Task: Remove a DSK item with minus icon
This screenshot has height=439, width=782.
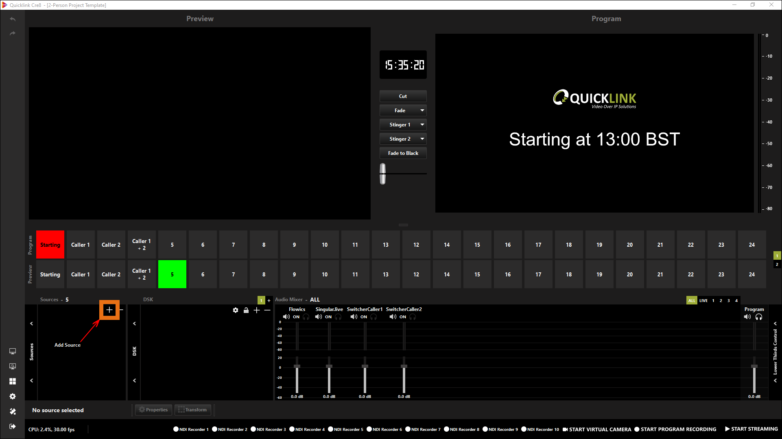Action: [x=267, y=310]
